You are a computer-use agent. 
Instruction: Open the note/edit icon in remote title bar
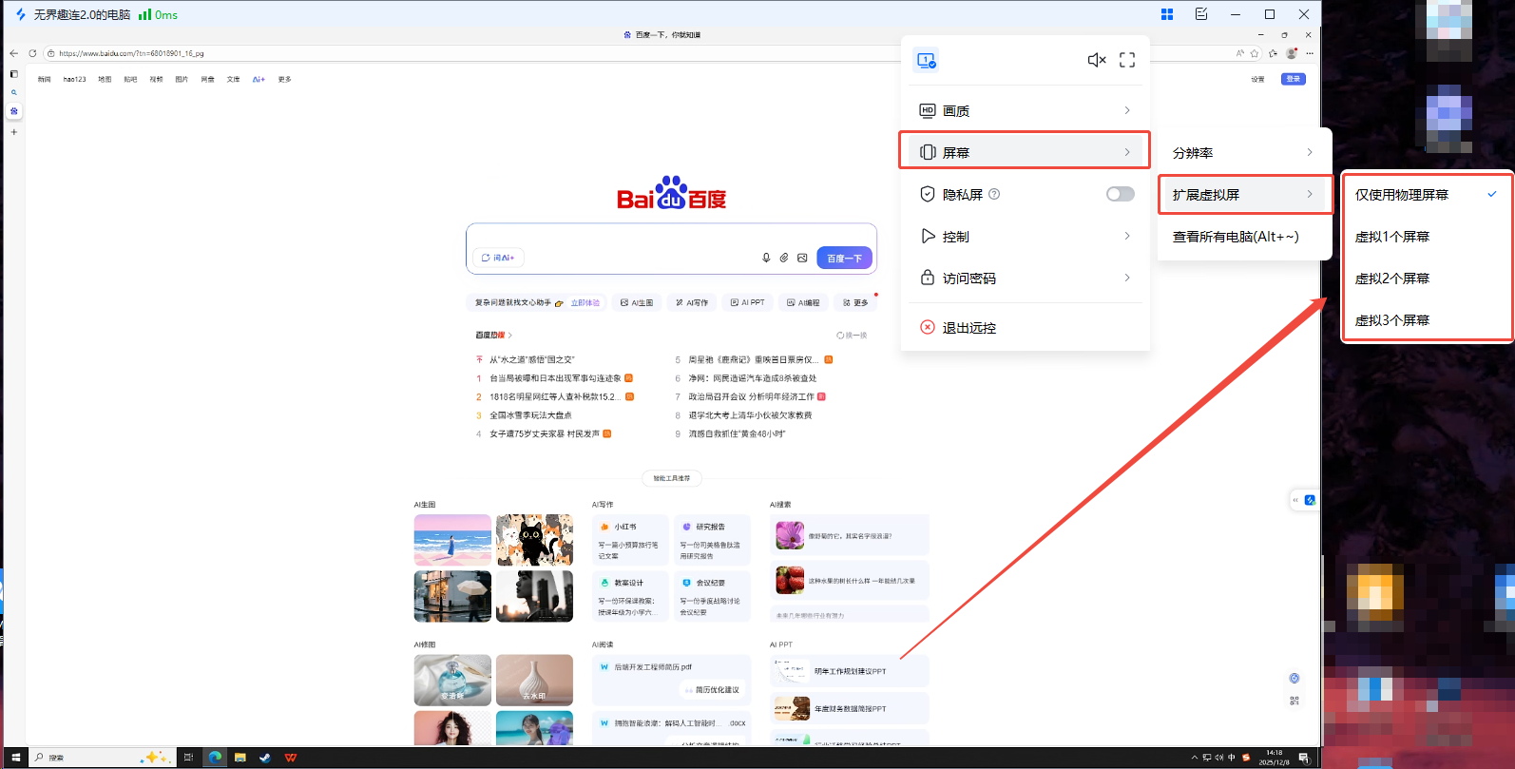(1201, 14)
